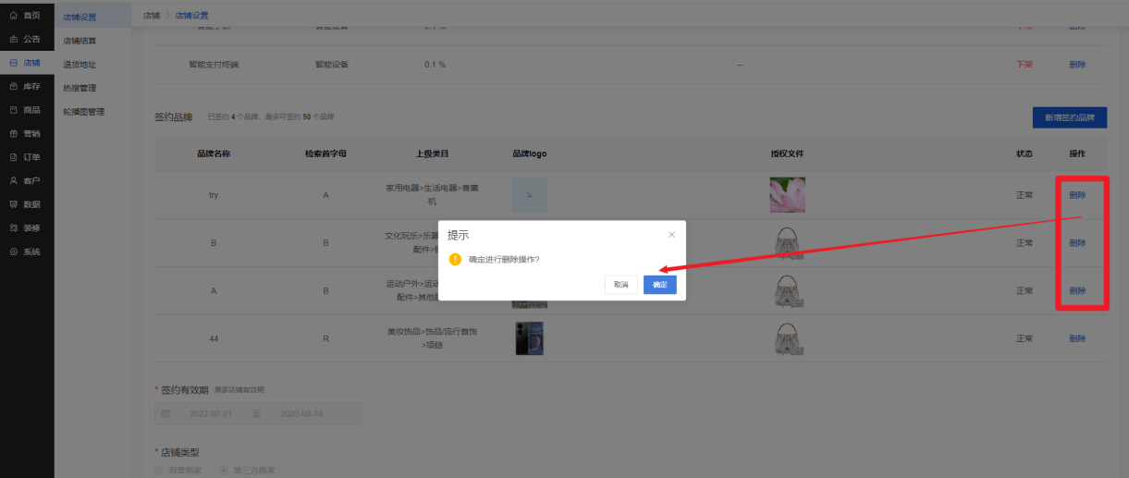
Task: Click 下架 for 智能支付终端 row
Action: tap(1025, 65)
